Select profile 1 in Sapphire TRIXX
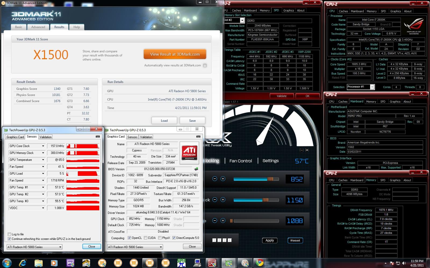Viewport: 430px width, 268px height. [214, 240]
